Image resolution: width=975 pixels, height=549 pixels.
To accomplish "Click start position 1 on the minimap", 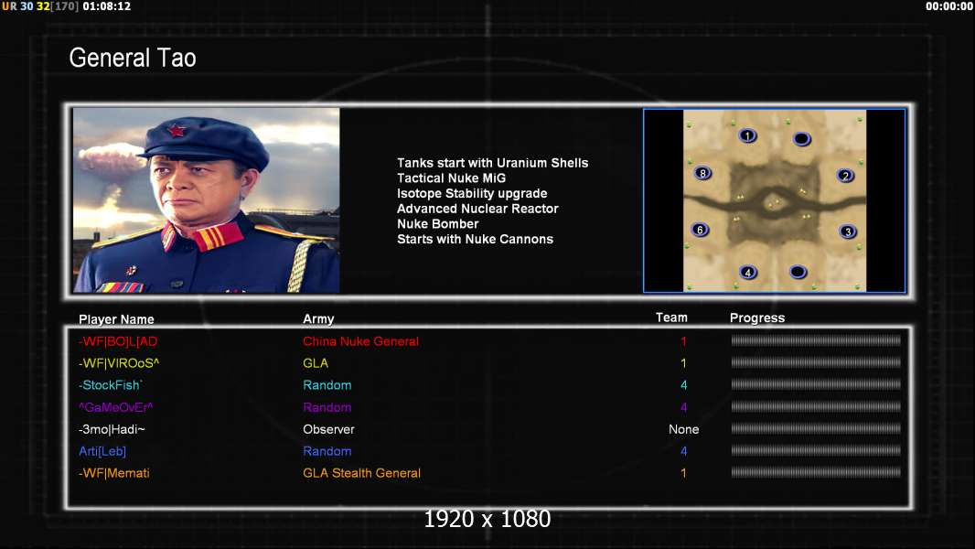I will click(x=747, y=135).
